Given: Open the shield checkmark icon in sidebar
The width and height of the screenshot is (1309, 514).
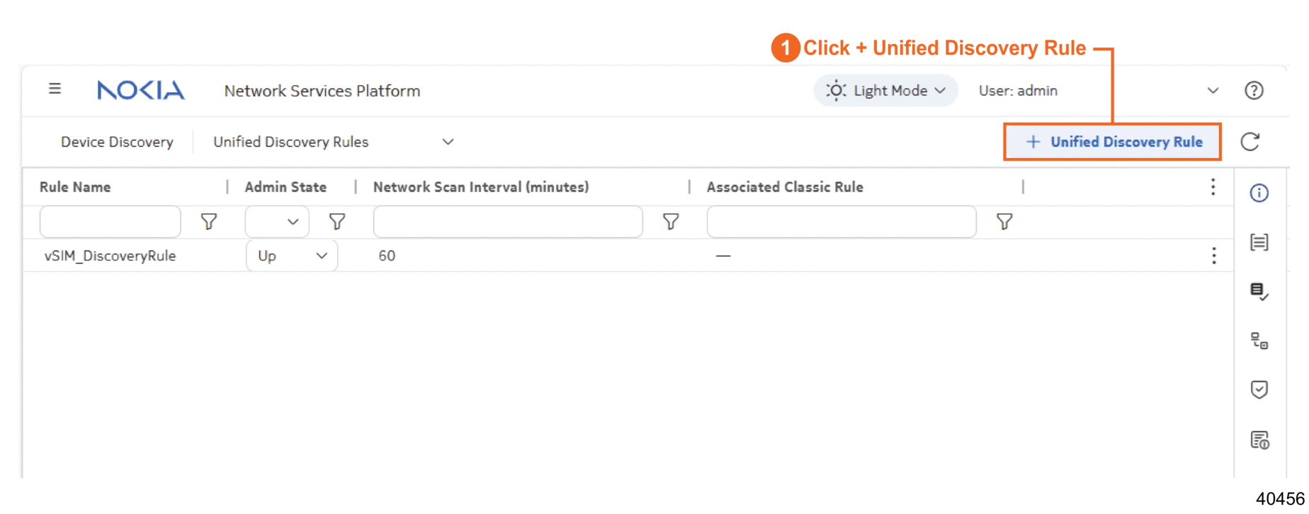Looking at the screenshot, I should (1259, 389).
